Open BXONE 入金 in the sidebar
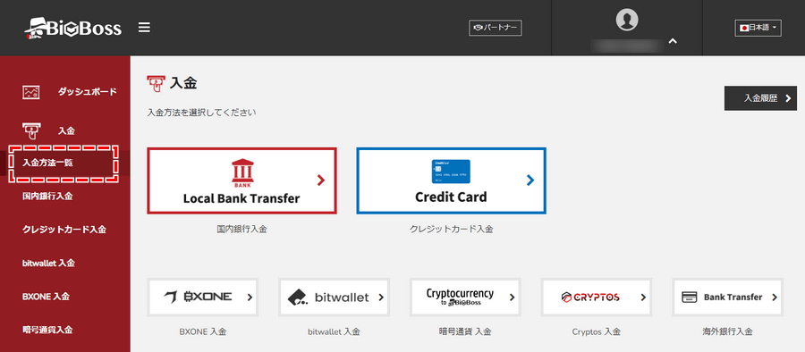 [47, 296]
